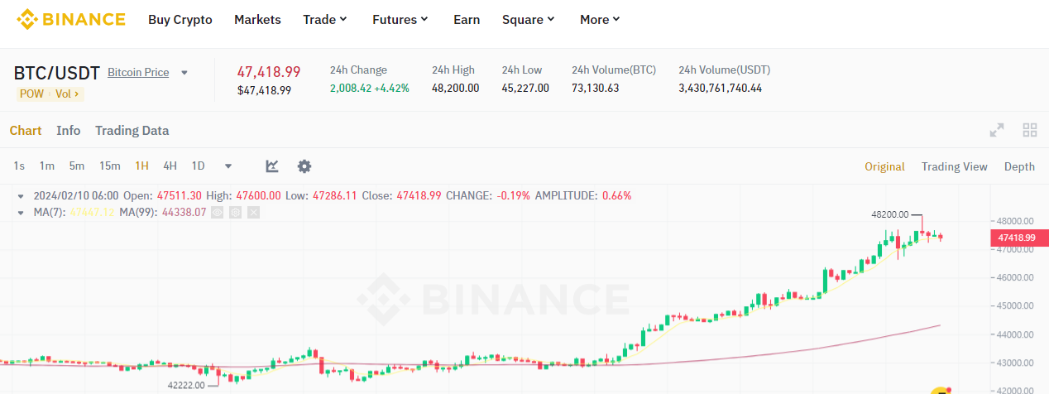Screen dimensions: 1049x394
Task: Click the Vol tag link
Action: click(67, 94)
